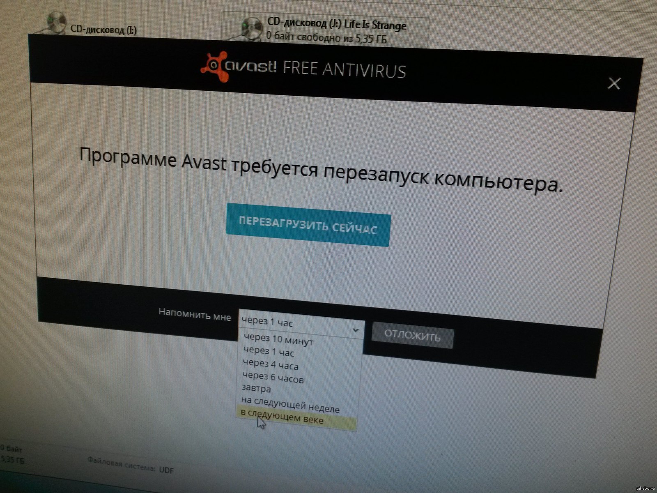Click the orange Avast logo
The width and height of the screenshot is (657, 493).
pos(214,66)
